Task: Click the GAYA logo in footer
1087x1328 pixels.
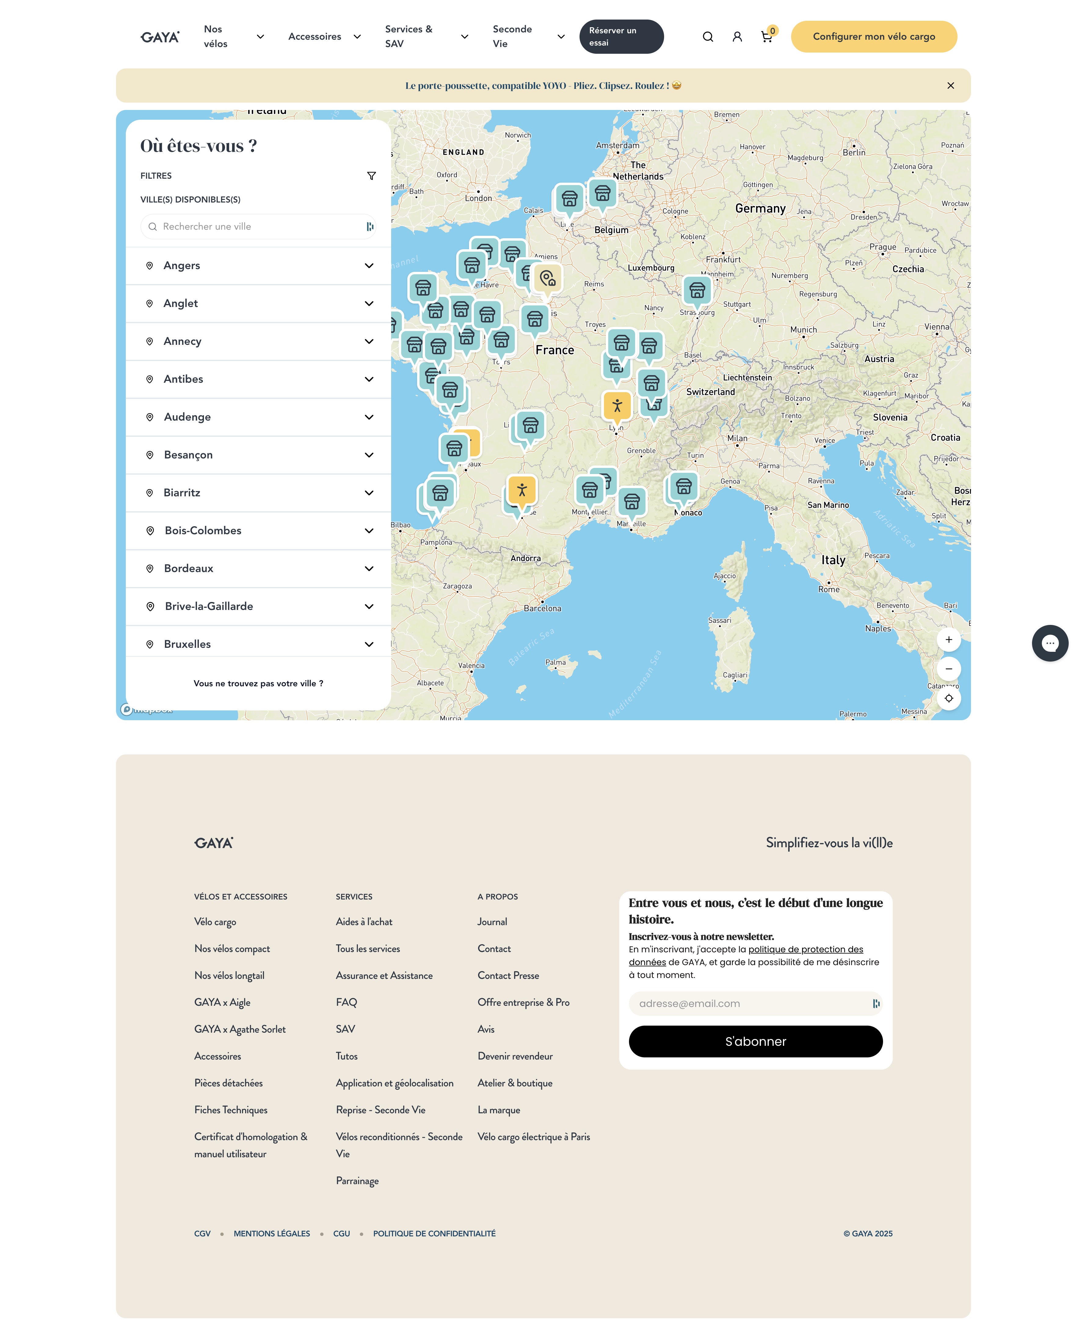Action: (213, 843)
